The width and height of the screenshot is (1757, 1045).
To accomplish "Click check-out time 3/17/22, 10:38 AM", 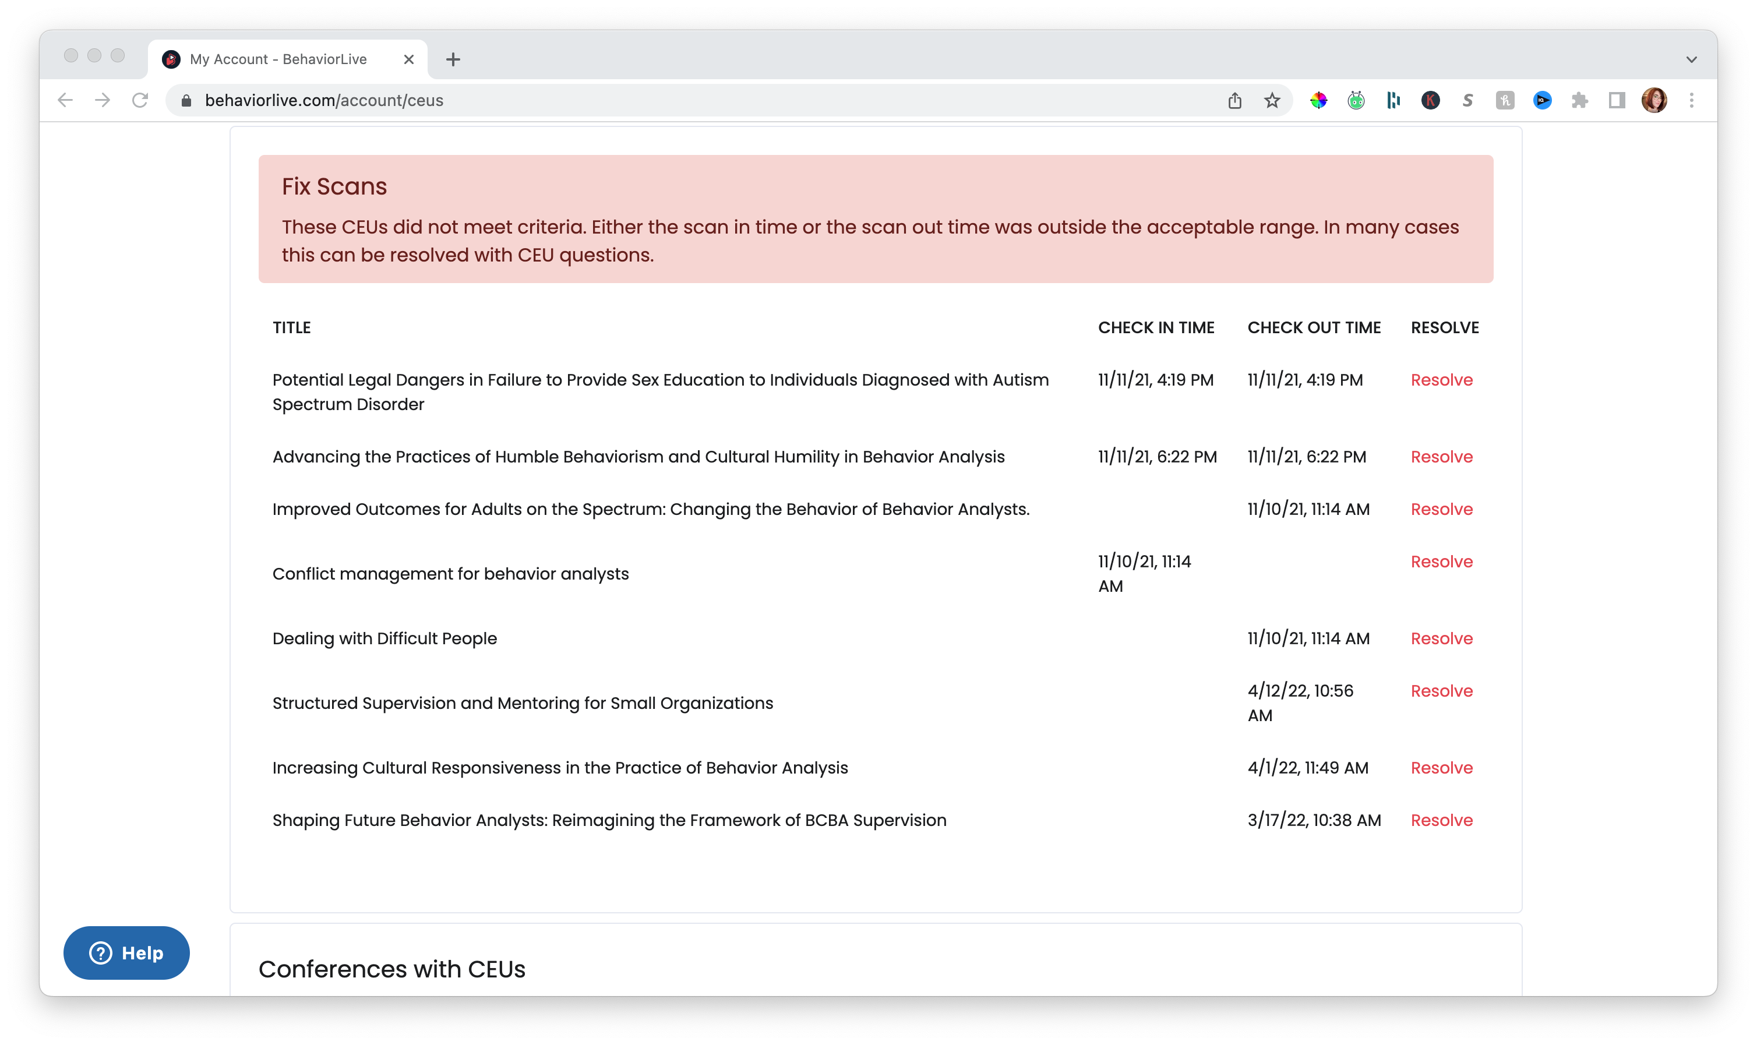I will [x=1314, y=820].
